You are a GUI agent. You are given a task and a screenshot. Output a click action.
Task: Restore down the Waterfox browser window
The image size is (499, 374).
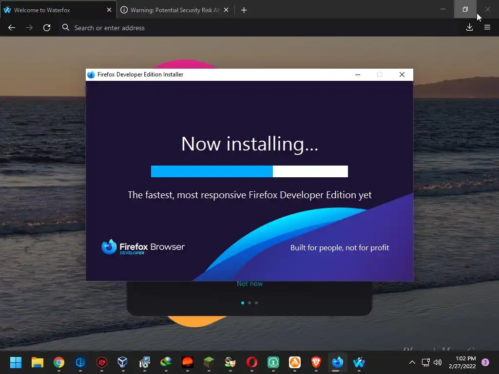(465, 9)
